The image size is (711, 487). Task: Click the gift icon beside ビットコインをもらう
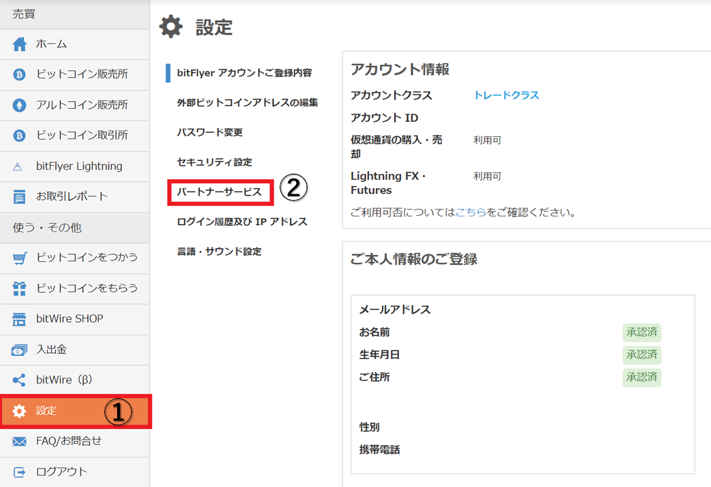[x=19, y=289]
